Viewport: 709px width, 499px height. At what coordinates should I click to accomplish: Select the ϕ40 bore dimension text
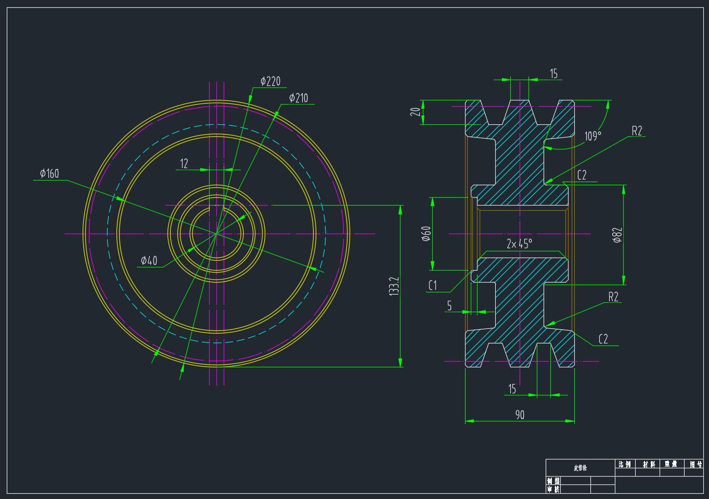149,261
